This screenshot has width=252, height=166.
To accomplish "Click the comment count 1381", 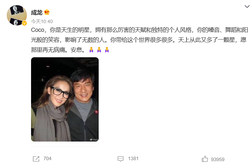I will 133,159.
